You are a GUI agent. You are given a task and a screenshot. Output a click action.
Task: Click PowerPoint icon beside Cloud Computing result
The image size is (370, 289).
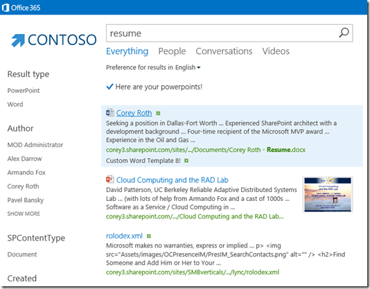click(x=110, y=179)
